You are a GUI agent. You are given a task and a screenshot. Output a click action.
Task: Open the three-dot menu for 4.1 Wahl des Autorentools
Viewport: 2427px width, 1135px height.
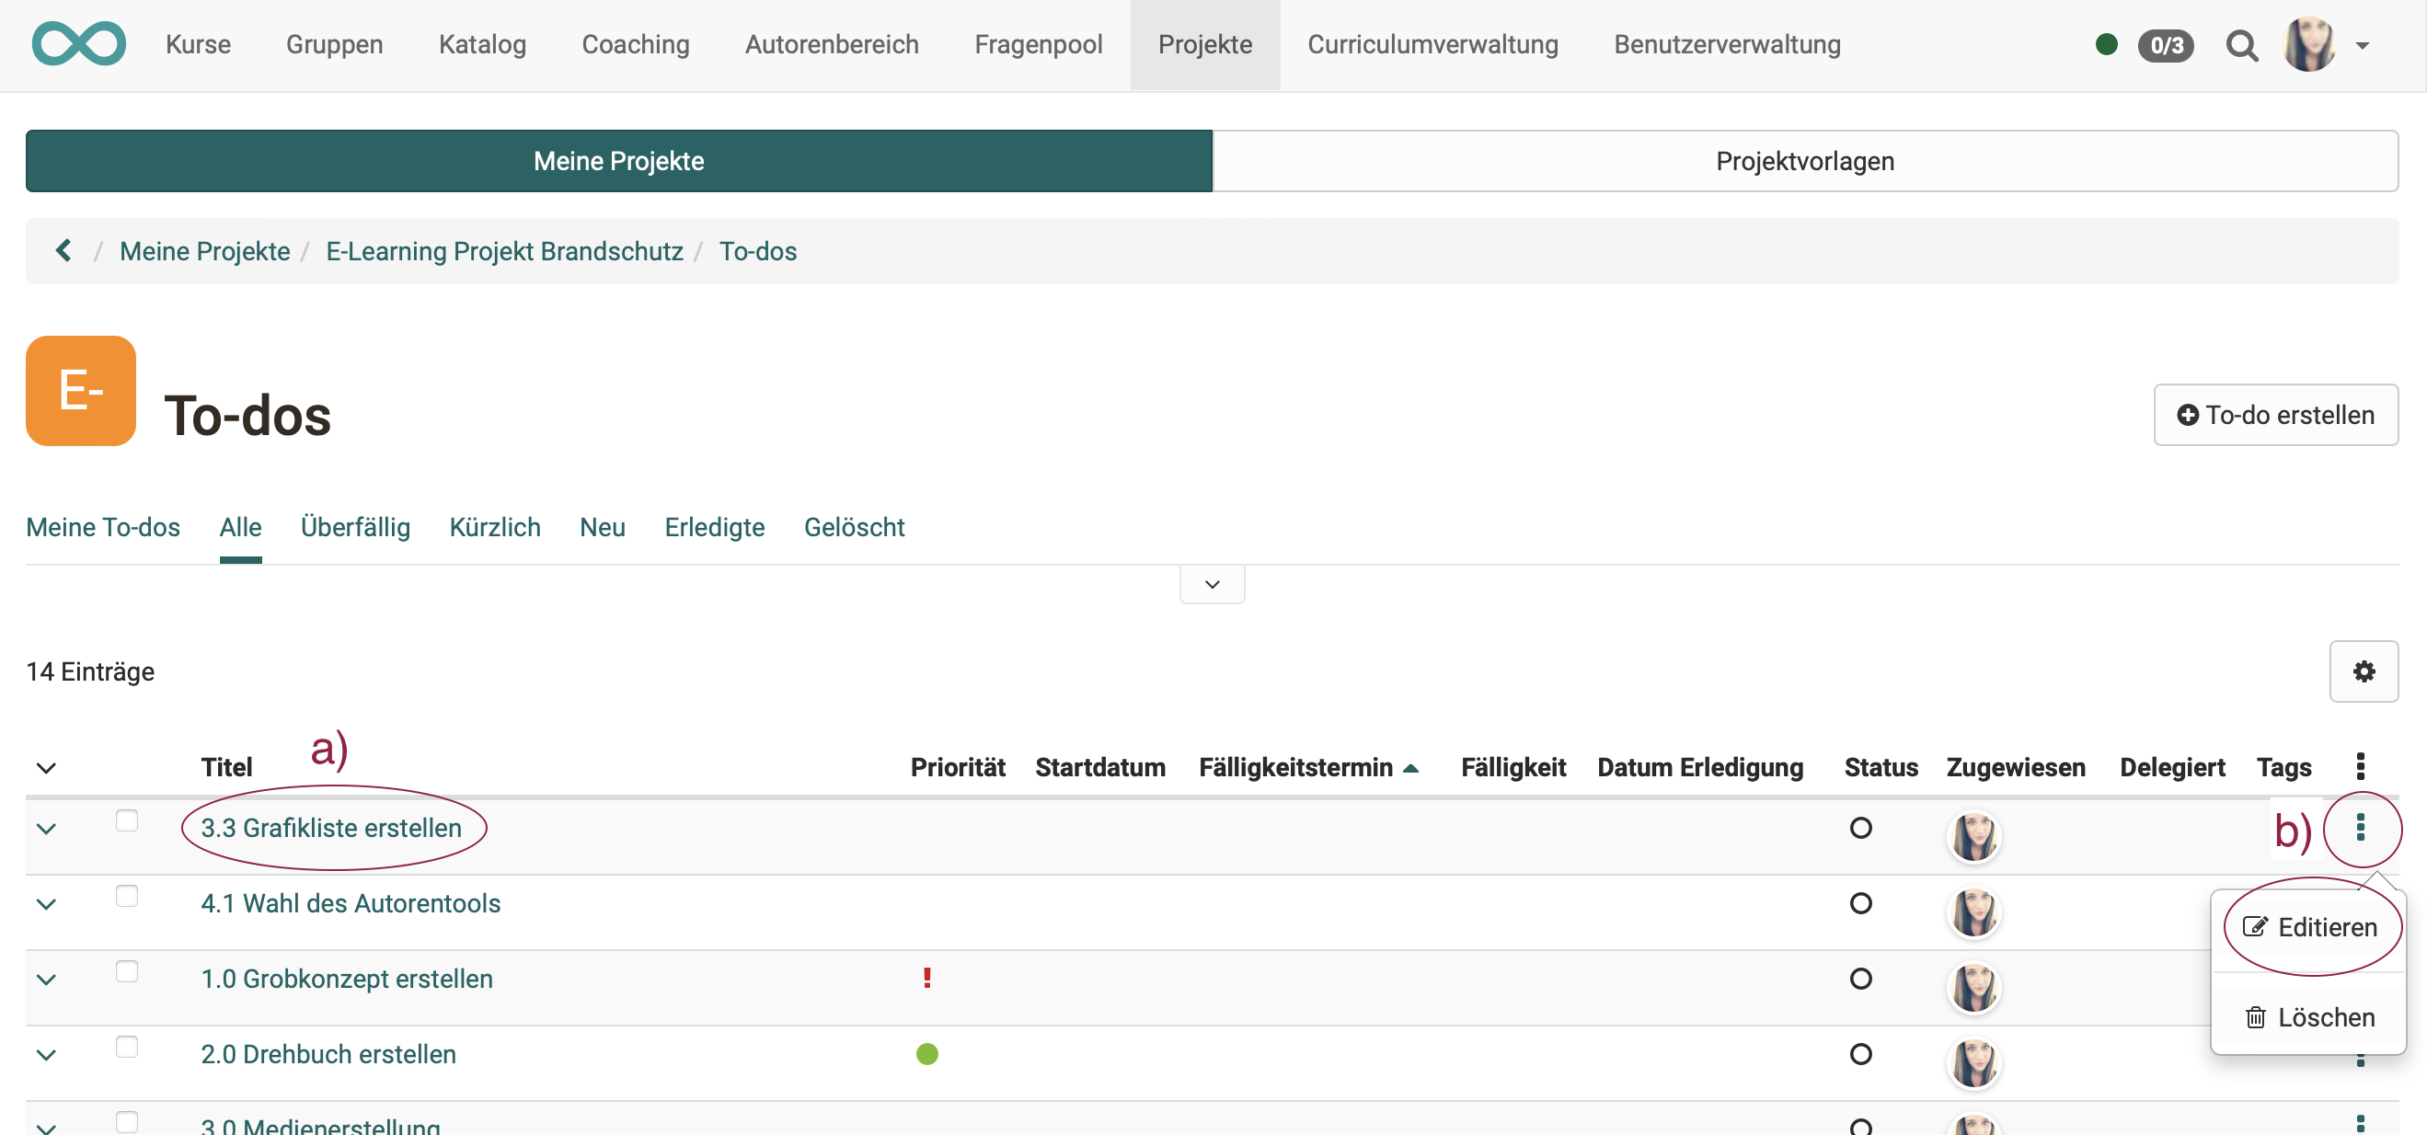coord(2360,904)
